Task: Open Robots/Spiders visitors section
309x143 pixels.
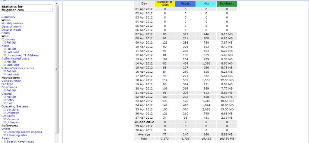Action: 18,68
